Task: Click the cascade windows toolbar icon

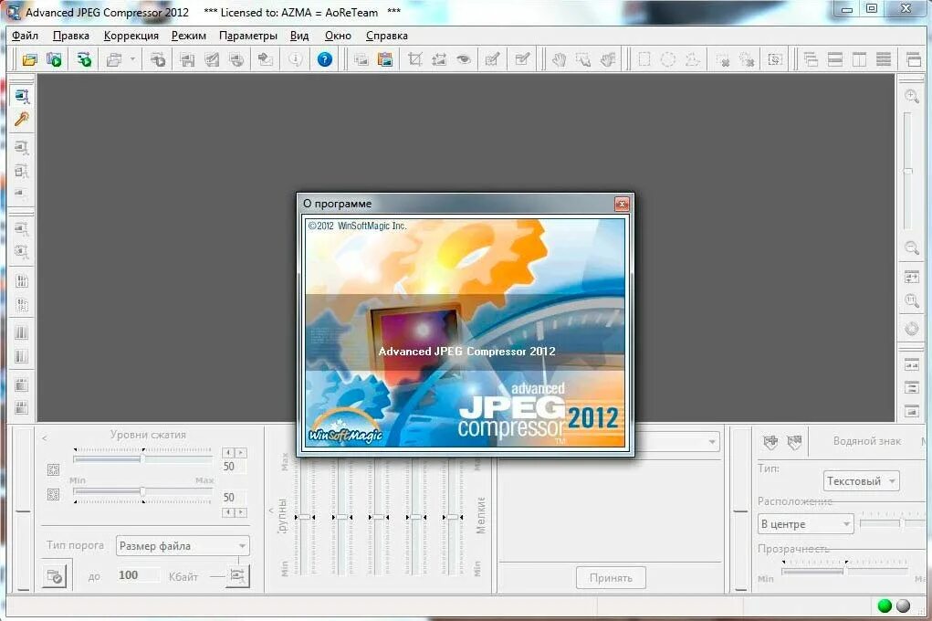Action: pyautogui.click(x=811, y=59)
